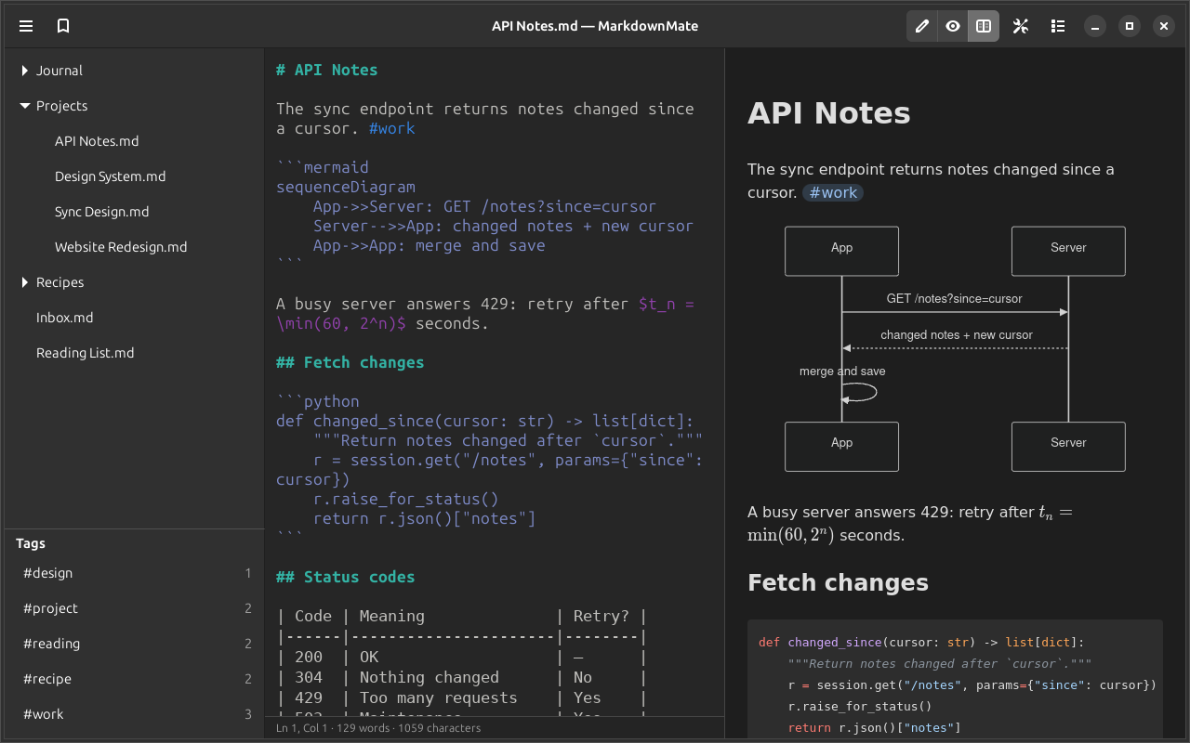This screenshot has height=743, width=1190.
Task: Click the window title 'API Notes.md — MarkdownMate'
Action: tap(595, 26)
